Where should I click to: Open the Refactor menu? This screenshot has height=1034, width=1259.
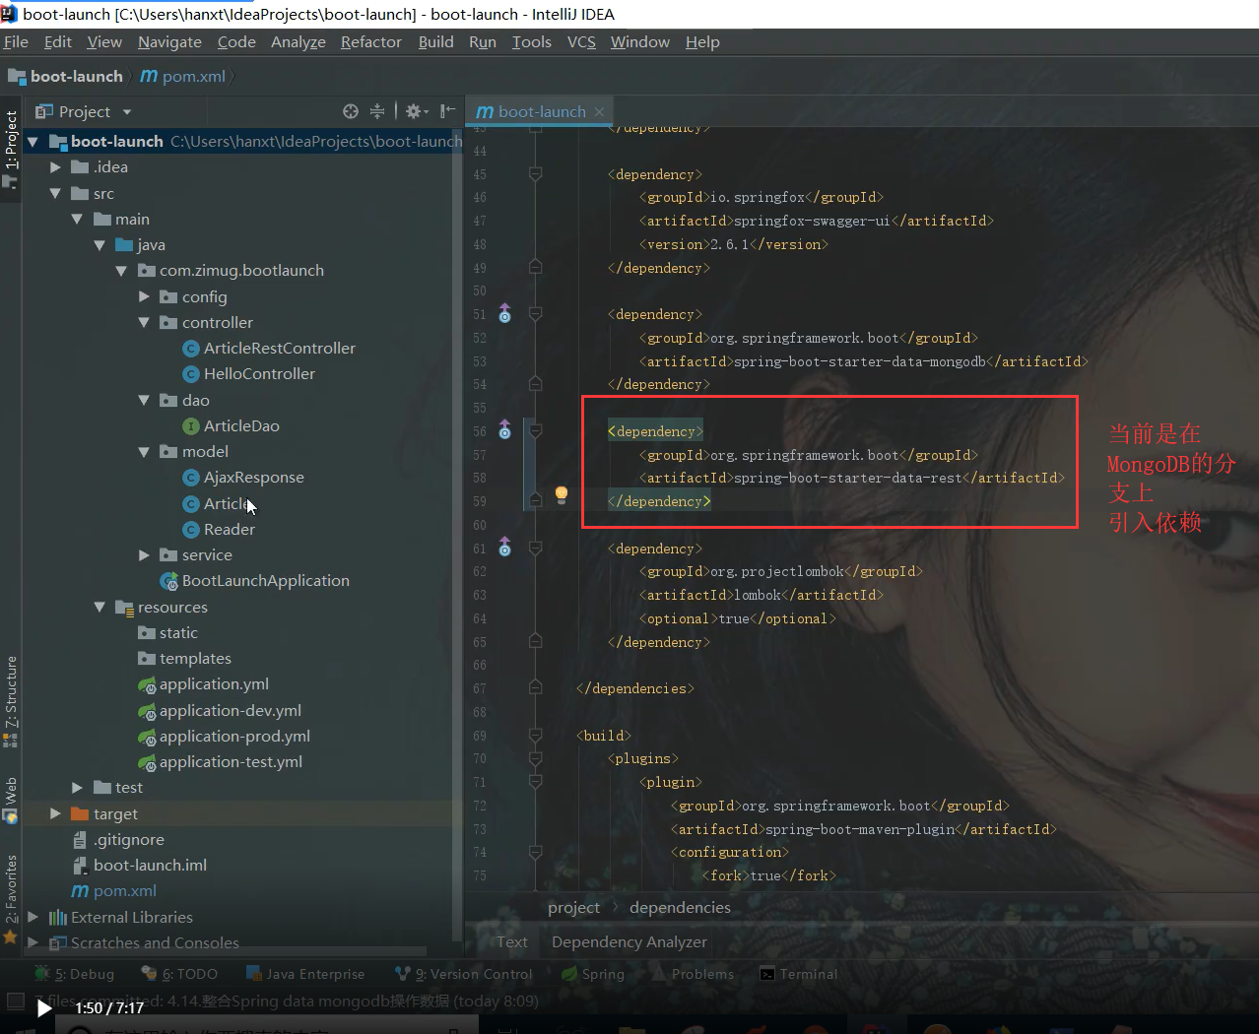point(370,41)
